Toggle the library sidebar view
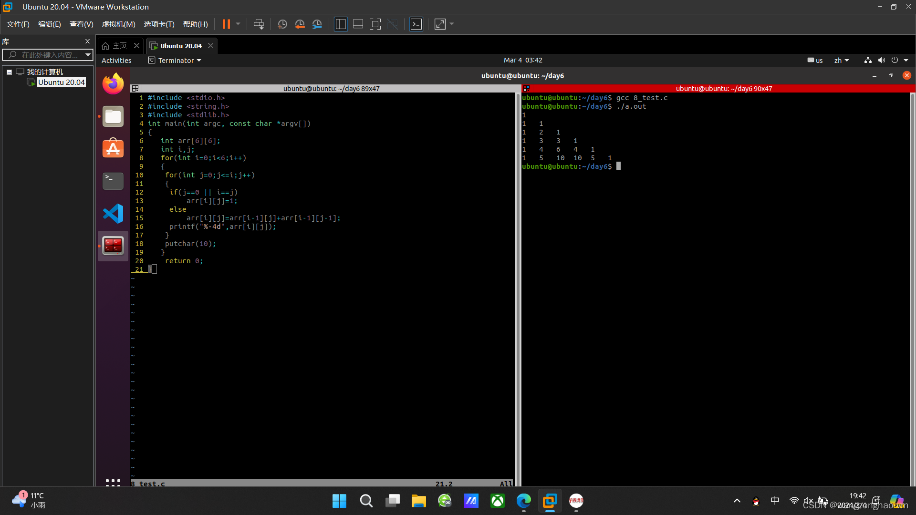 pos(341,24)
